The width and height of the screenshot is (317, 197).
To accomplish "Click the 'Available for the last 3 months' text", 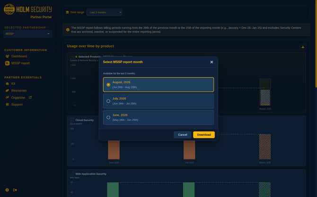I will click(x=119, y=74).
